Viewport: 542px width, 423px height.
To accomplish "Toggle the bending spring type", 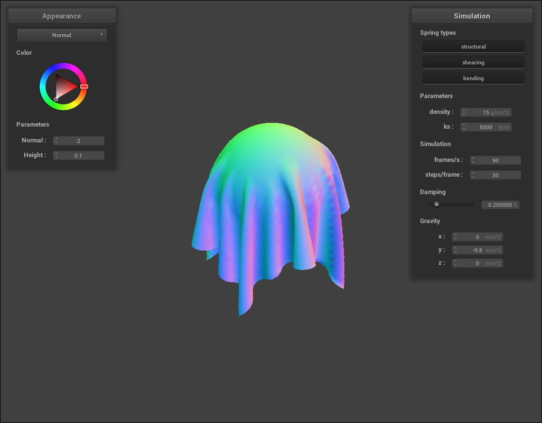I will [x=473, y=78].
